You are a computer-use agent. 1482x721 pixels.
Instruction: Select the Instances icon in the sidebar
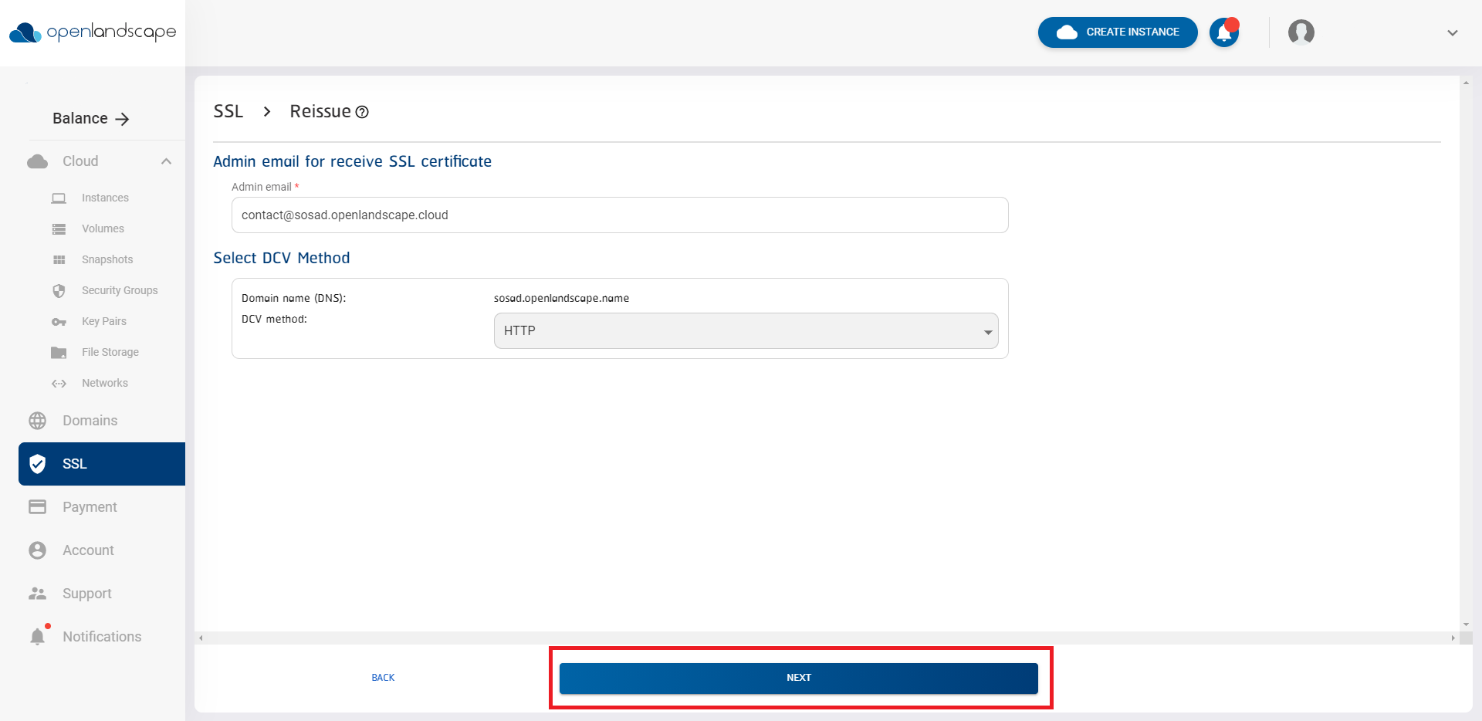click(59, 198)
